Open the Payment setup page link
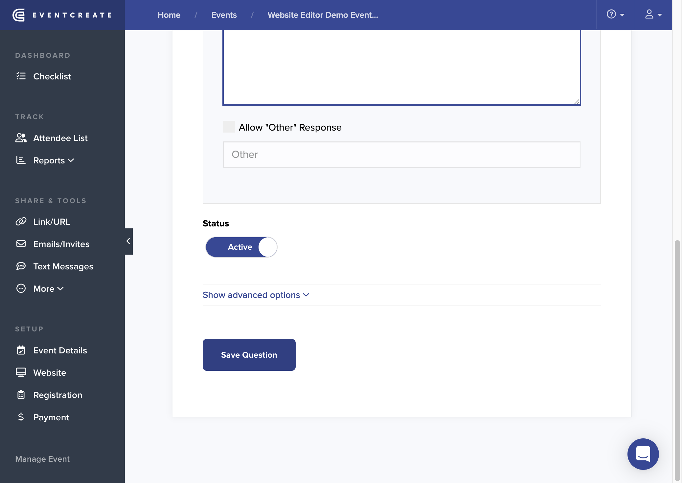Image resolution: width=682 pixels, height=483 pixels. point(51,417)
